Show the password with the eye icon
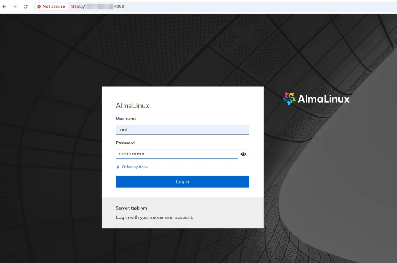This screenshot has height=263, width=397. [243, 154]
